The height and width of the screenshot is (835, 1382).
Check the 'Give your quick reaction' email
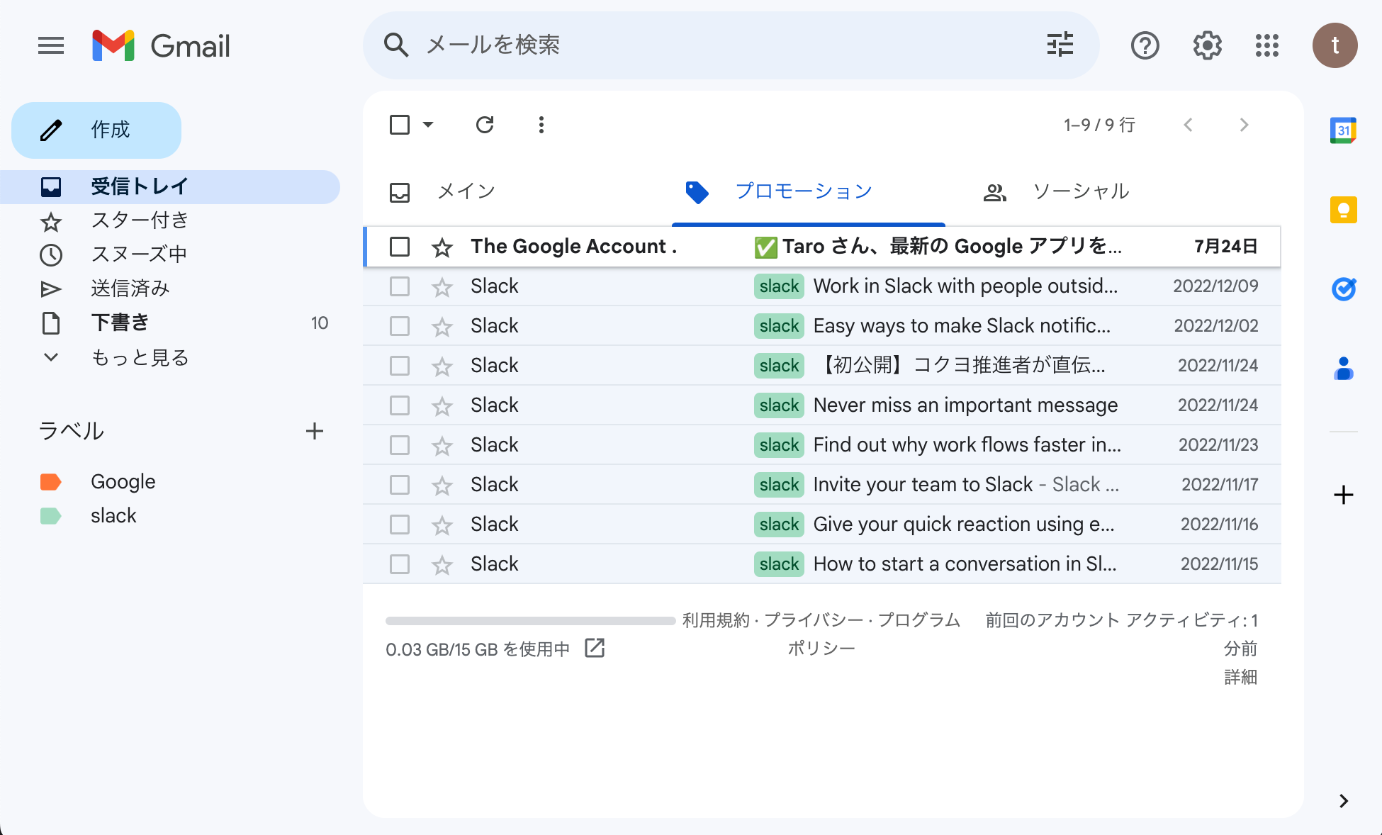[400, 525]
